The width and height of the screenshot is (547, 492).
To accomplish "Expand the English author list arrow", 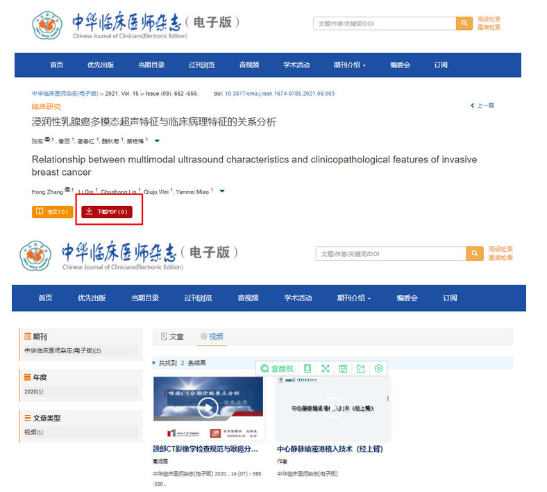I will pos(222,191).
